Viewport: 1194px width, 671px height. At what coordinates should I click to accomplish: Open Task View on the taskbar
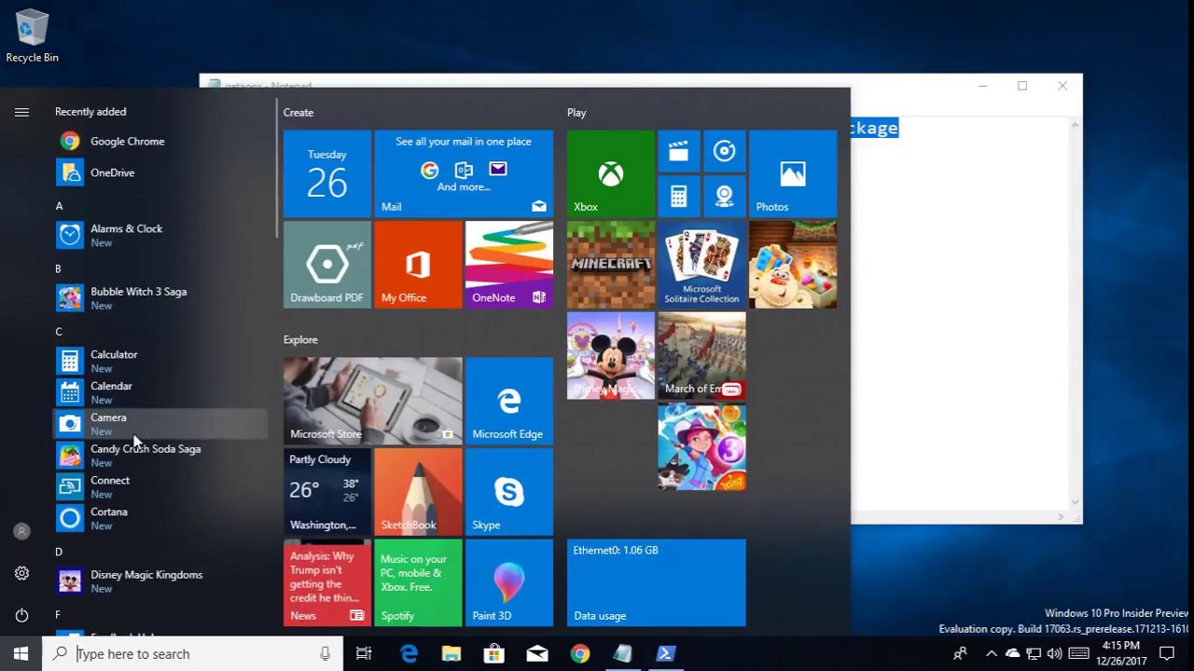364,653
